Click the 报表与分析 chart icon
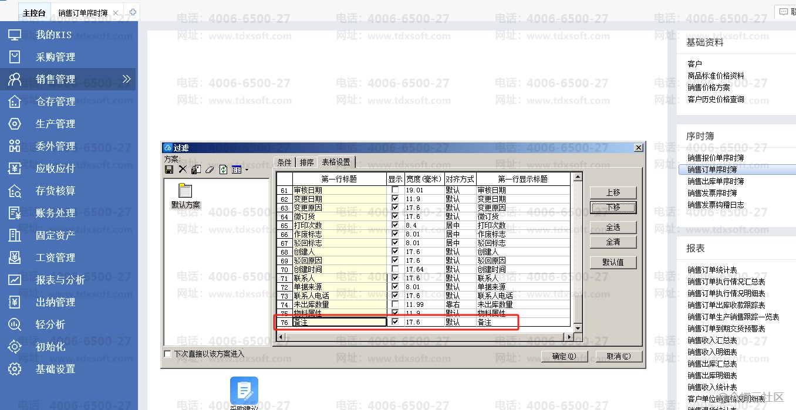 click(x=15, y=280)
